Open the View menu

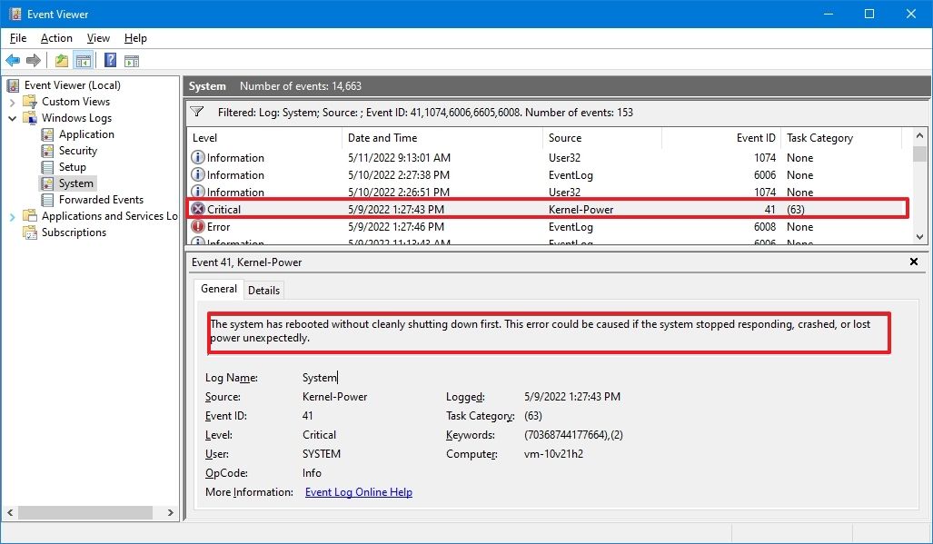click(97, 38)
